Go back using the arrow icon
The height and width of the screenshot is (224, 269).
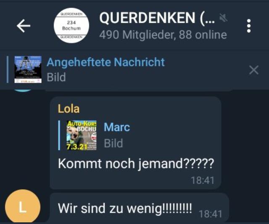click(x=24, y=26)
